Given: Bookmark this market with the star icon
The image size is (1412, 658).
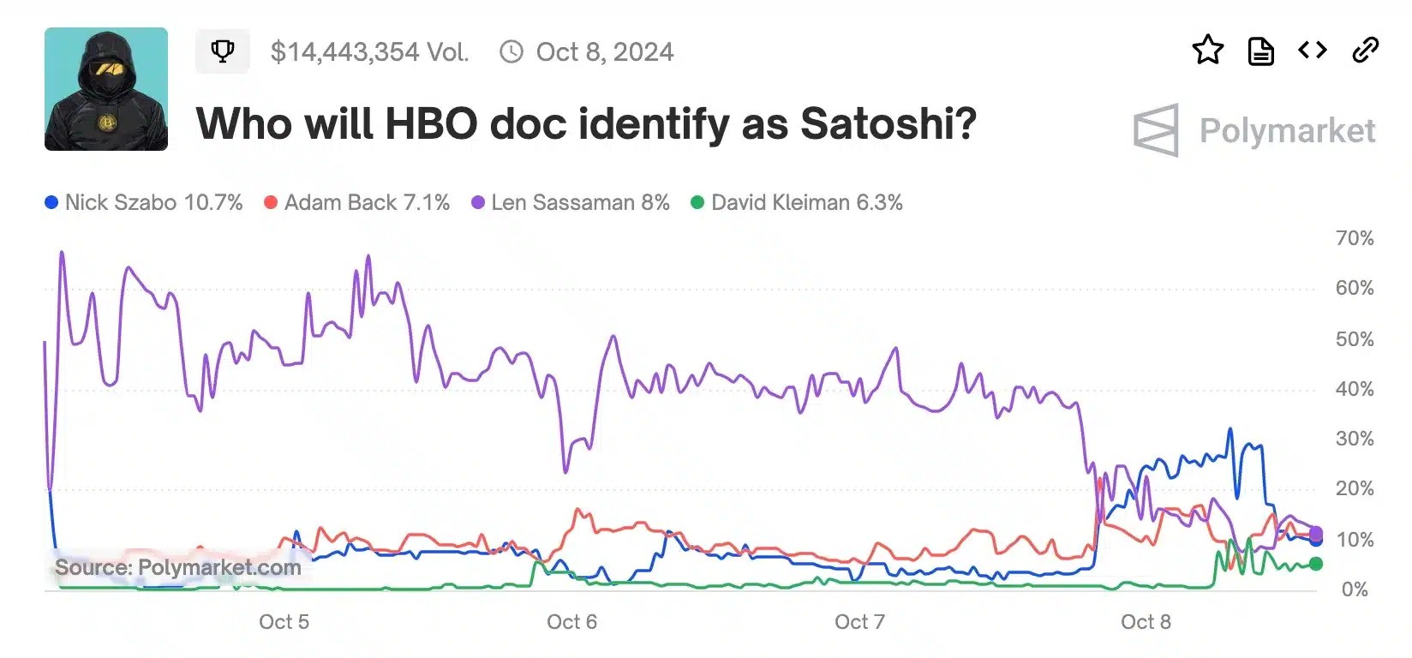Looking at the screenshot, I should pyautogui.click(x=1208, y=51).
